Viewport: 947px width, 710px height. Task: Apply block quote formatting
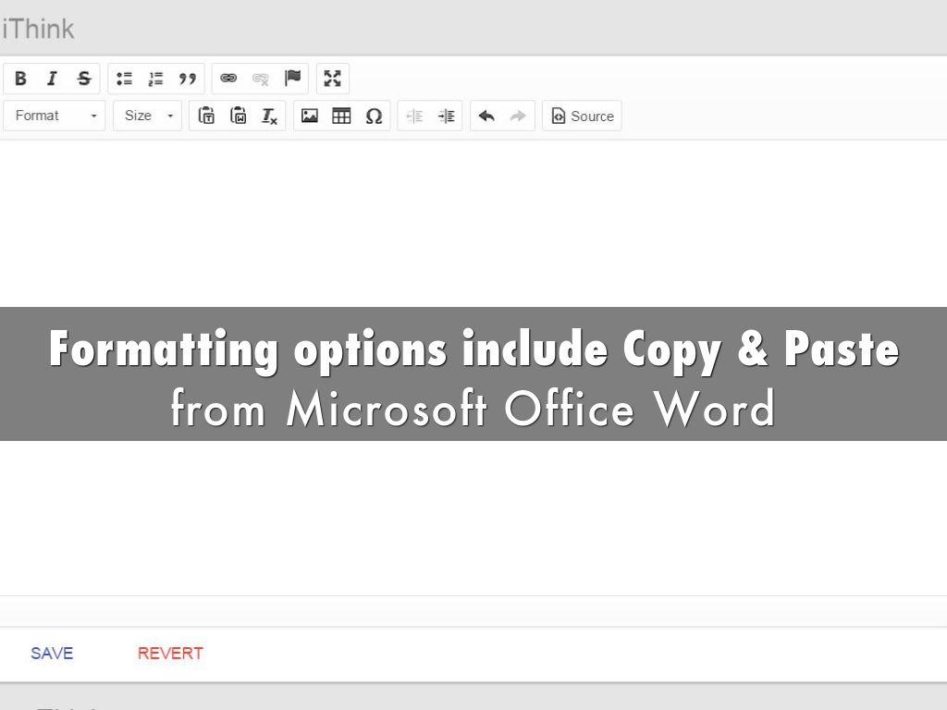pos(188,79)
